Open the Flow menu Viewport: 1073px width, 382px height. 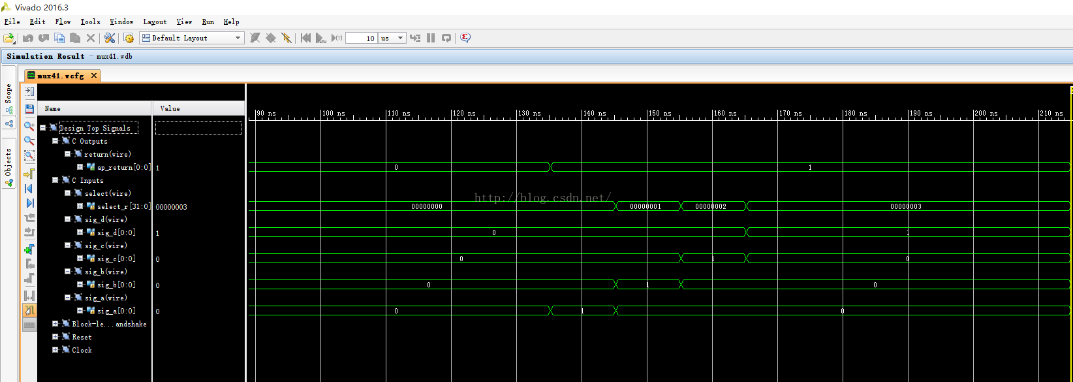tap(63, 22)
